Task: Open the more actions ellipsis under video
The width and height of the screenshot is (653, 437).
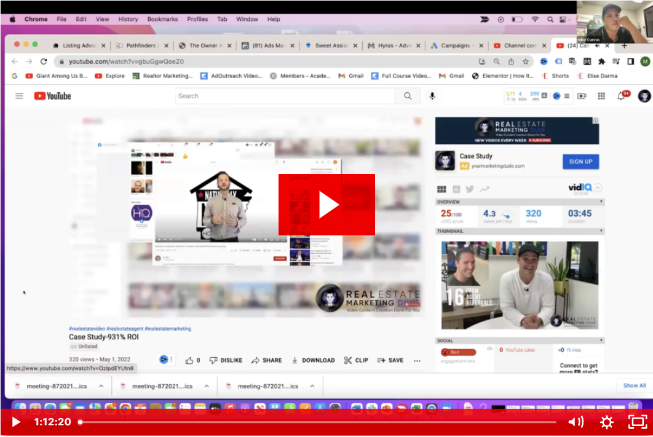Action: [x=417, y=361]
